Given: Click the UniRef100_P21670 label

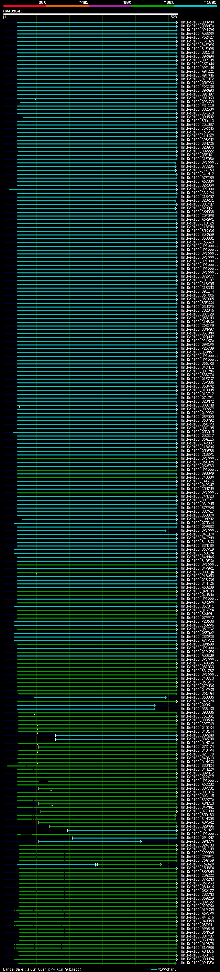Looking at the screenshot, I should click(197, 341).
